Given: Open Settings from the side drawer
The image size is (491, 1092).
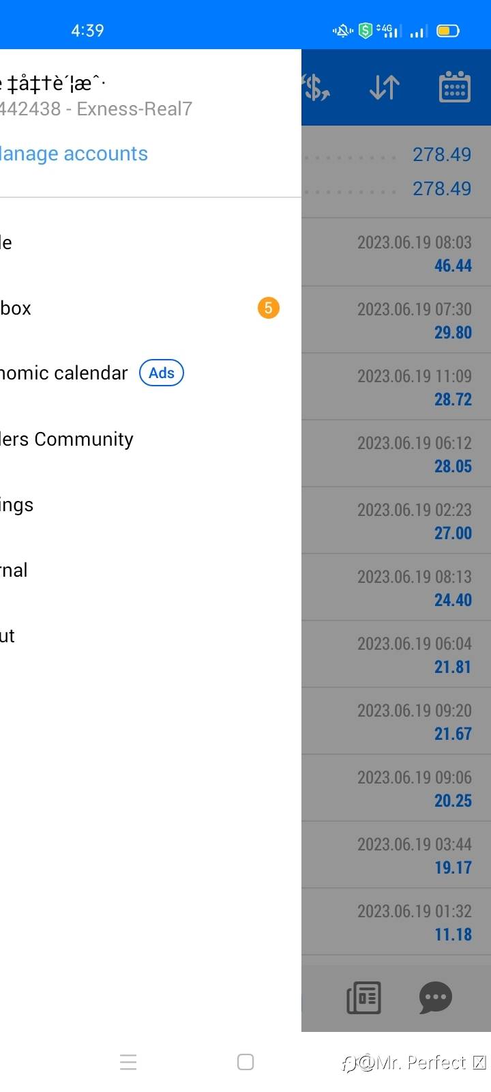Looking at the screenshot, I should pyautogui.click(x=17, y=504).
